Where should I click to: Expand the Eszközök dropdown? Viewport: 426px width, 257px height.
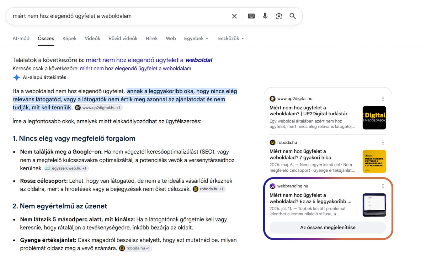tap(231, 39)
